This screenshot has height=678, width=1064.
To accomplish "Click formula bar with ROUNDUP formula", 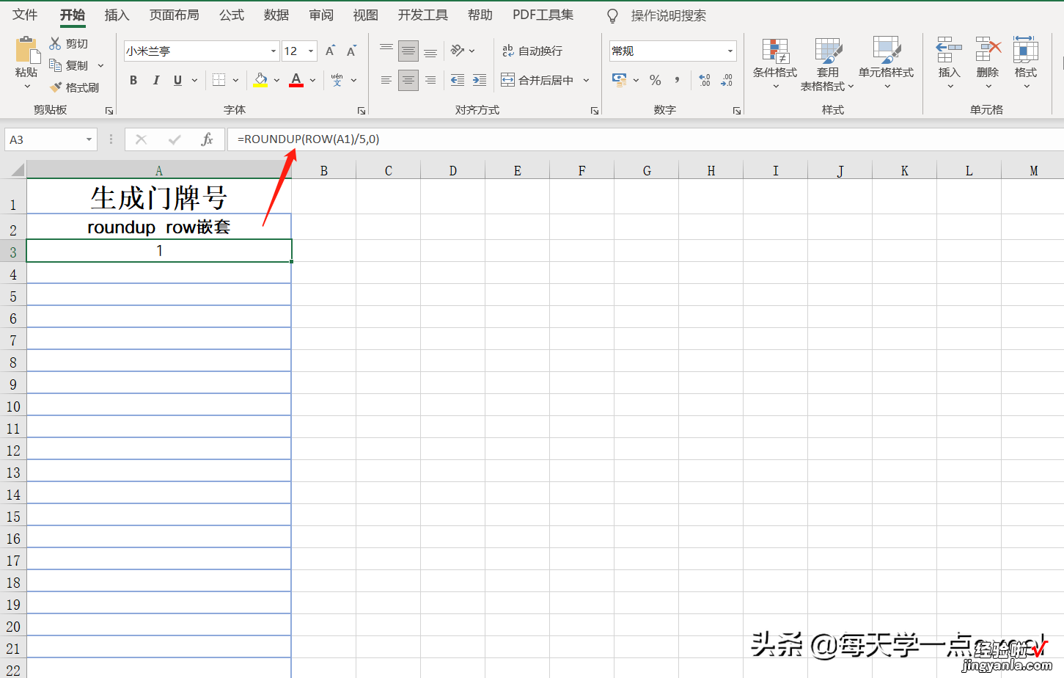I will (645, 139).
